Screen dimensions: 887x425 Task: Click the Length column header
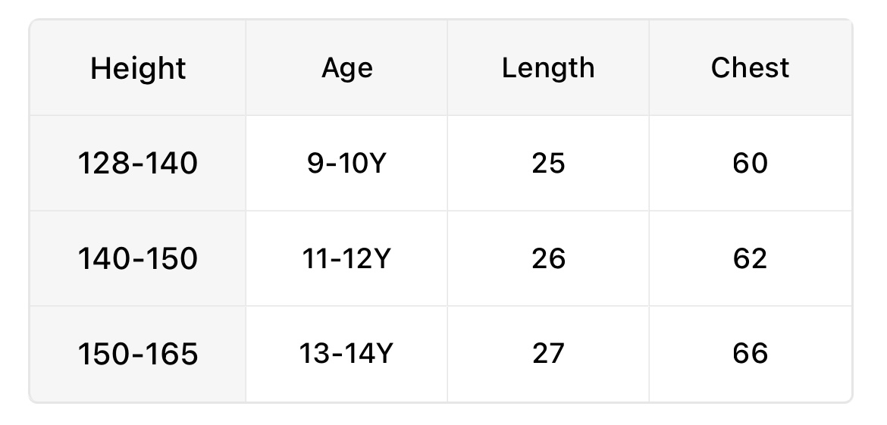click(x=548, y=68)
